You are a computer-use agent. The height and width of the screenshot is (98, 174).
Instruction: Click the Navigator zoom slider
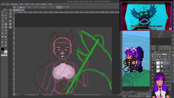pyautogui.click(x=157, y=47)
